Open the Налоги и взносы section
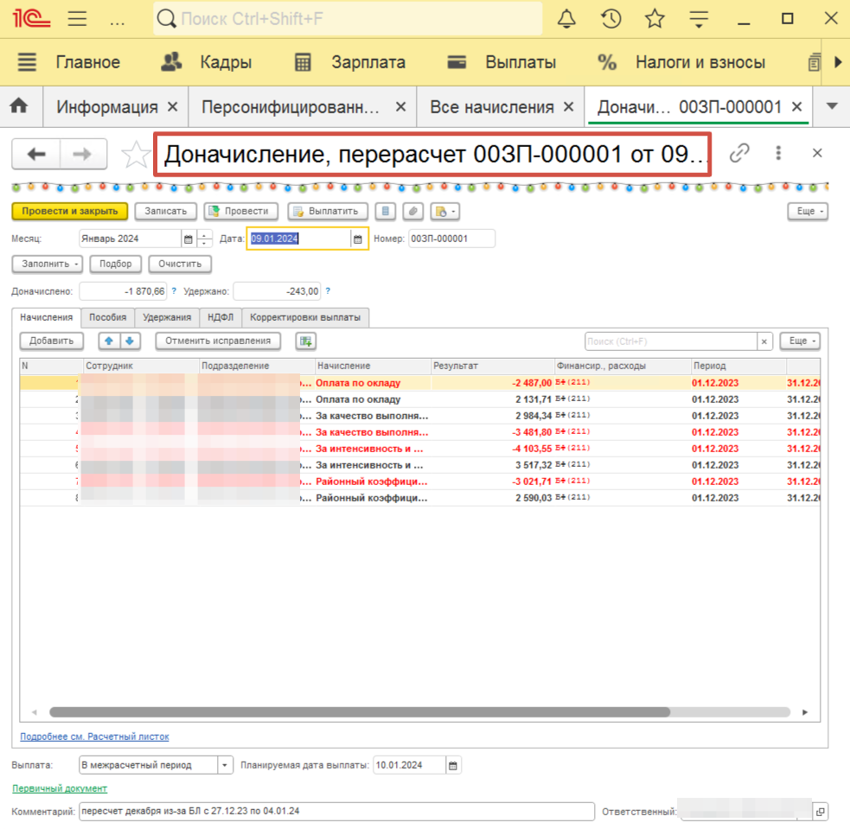The height and width of the screenshot is (829, 850). coord(681,62)
